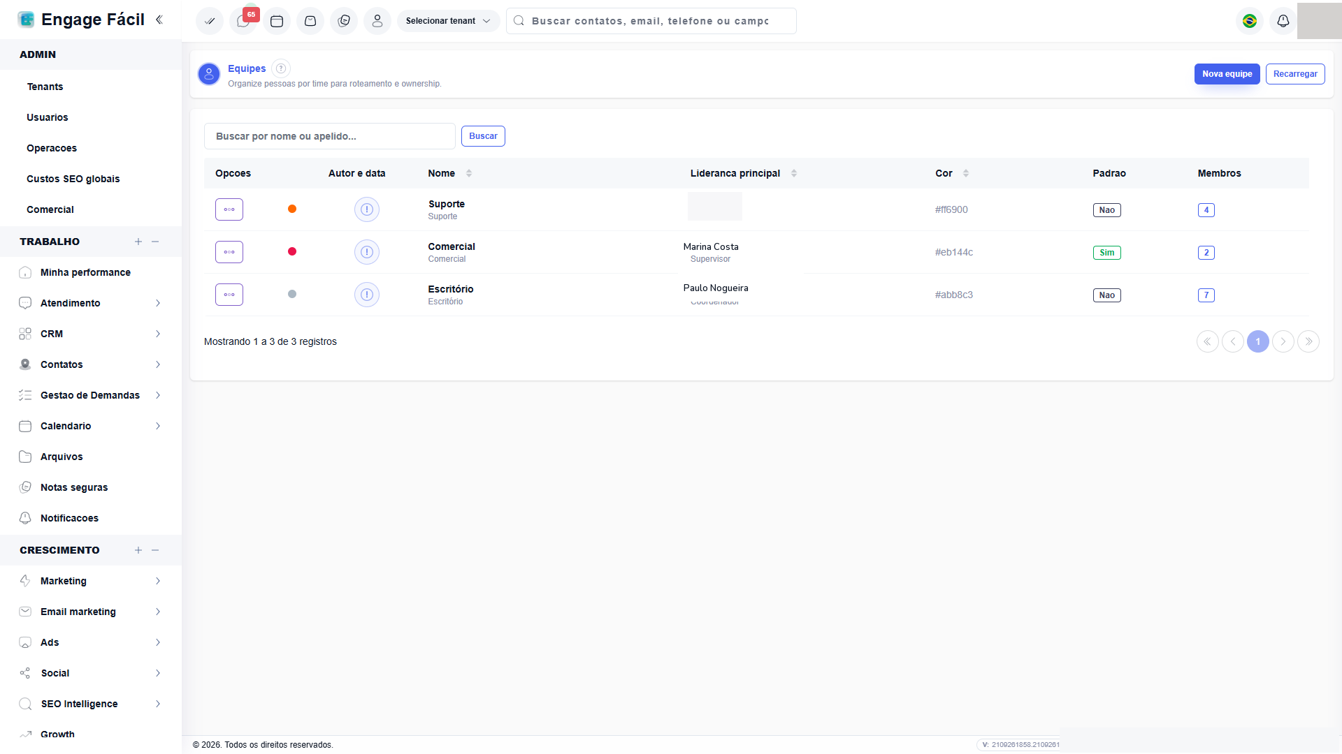Focus the global contacts search field

point(651,21)
